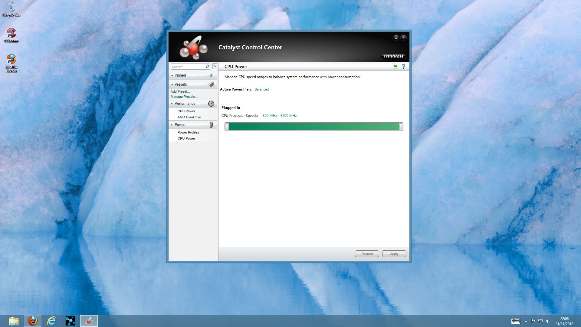581x327 pixels.
Task: Click the Performance gauge icon
Action: tap(211, 104)
